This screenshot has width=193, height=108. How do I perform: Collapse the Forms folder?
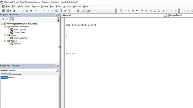5,35
